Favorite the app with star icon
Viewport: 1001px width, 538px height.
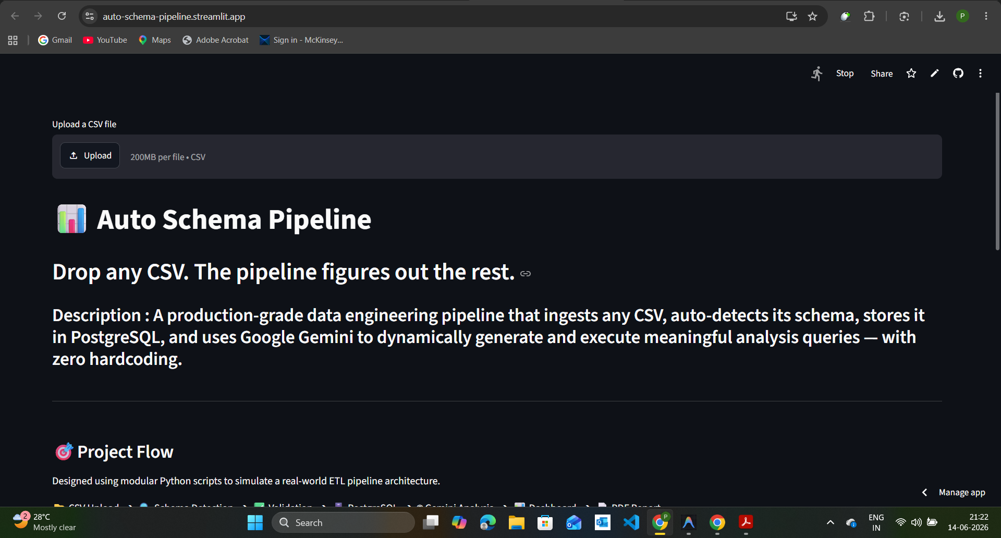[x=911, y=74]
